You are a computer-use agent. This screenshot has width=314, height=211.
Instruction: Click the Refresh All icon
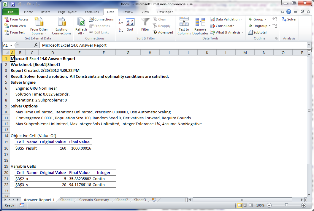pos(81,22)
